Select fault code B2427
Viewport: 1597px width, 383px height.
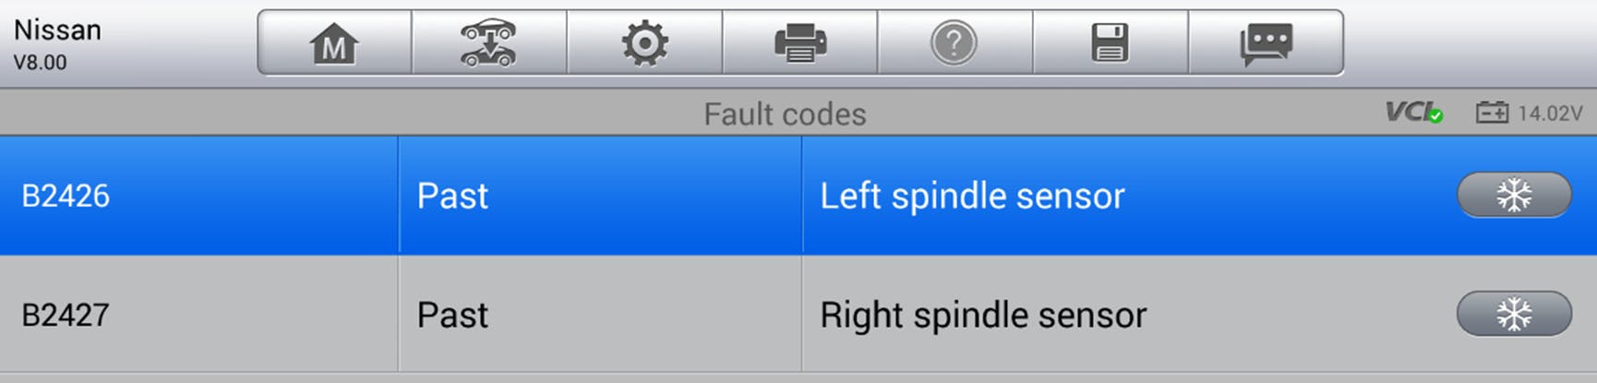(x=66, y=315)
